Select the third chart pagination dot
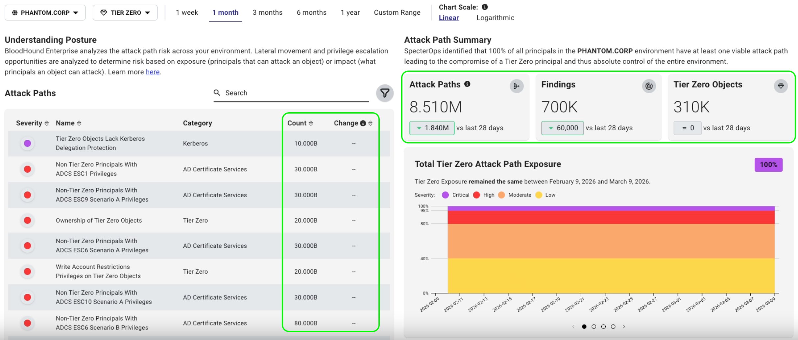 click(x=603, y=327)
